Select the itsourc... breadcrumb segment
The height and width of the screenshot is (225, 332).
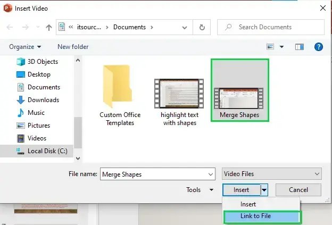click(89, 27)
